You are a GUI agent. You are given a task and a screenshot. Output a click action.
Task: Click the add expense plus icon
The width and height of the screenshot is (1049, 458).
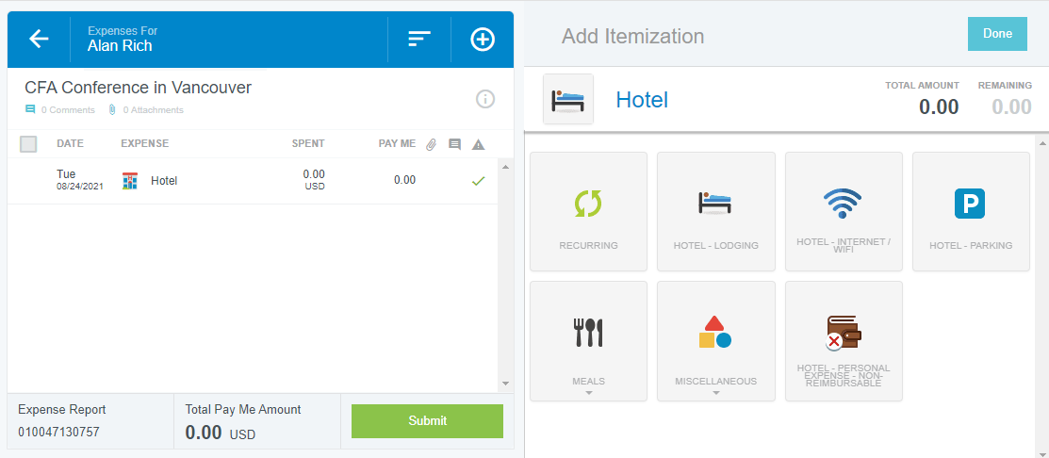[x=483, y=39]
